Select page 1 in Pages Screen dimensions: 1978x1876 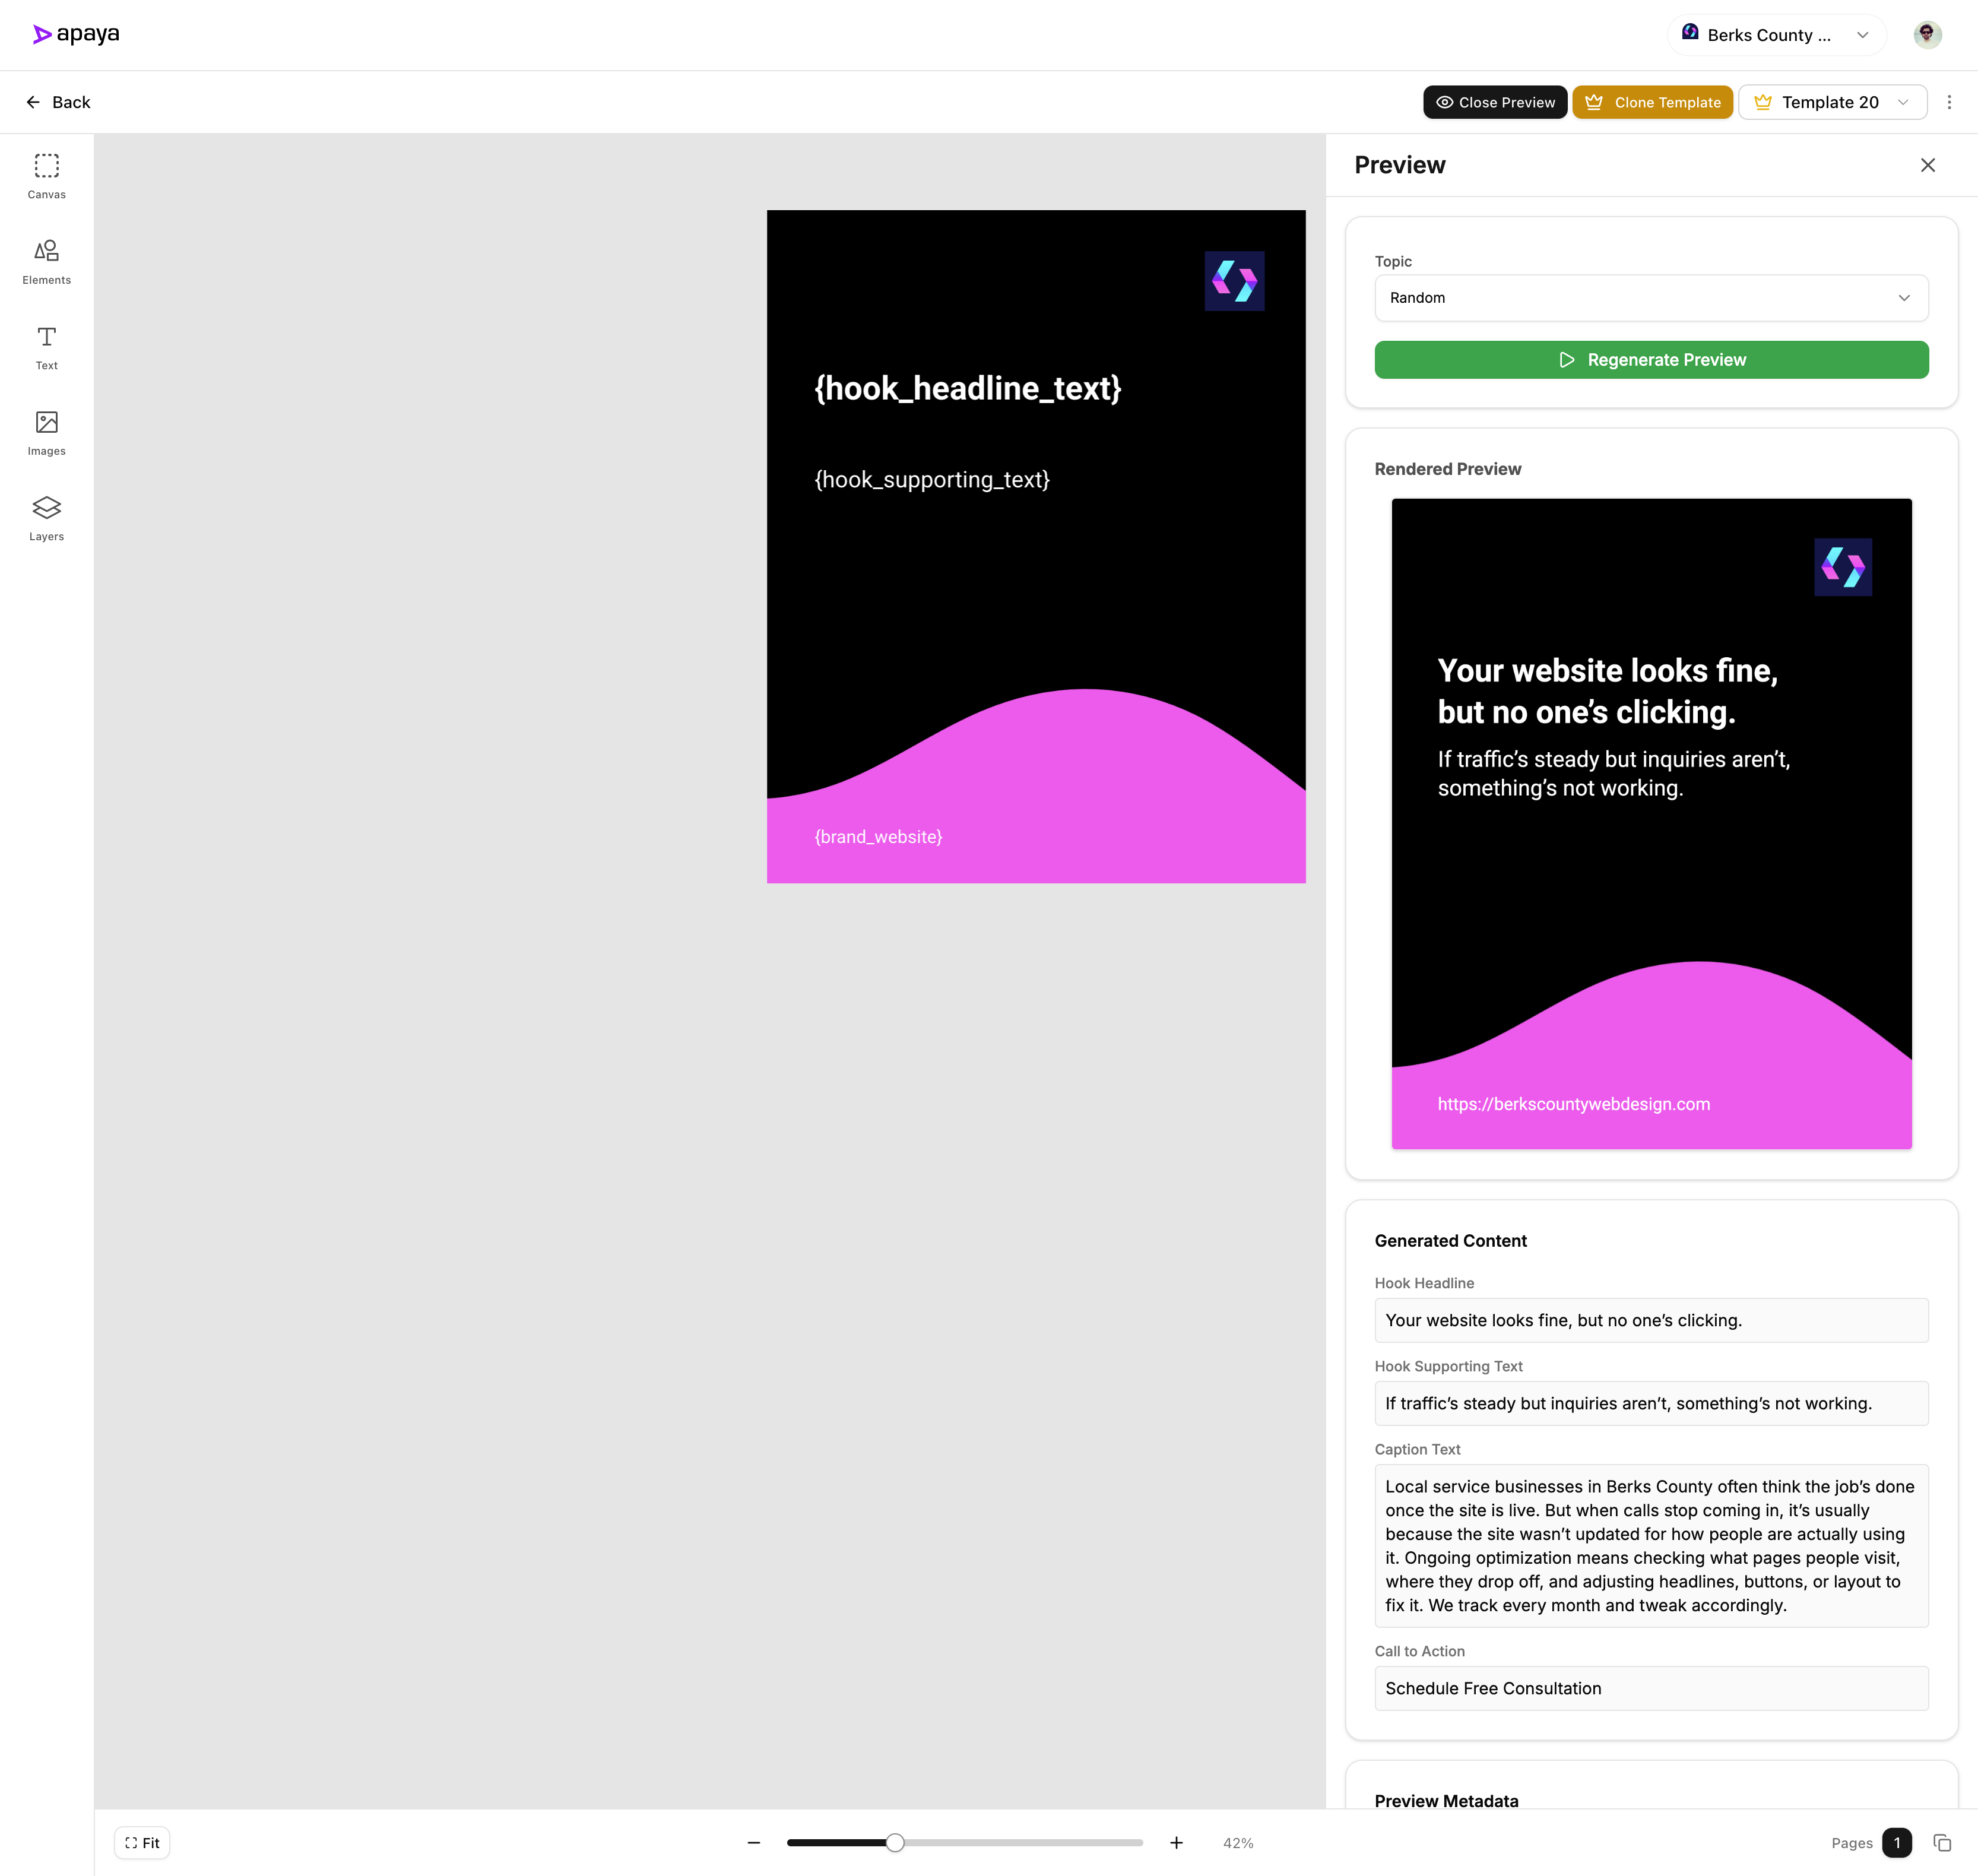tap(1896, 1843)
